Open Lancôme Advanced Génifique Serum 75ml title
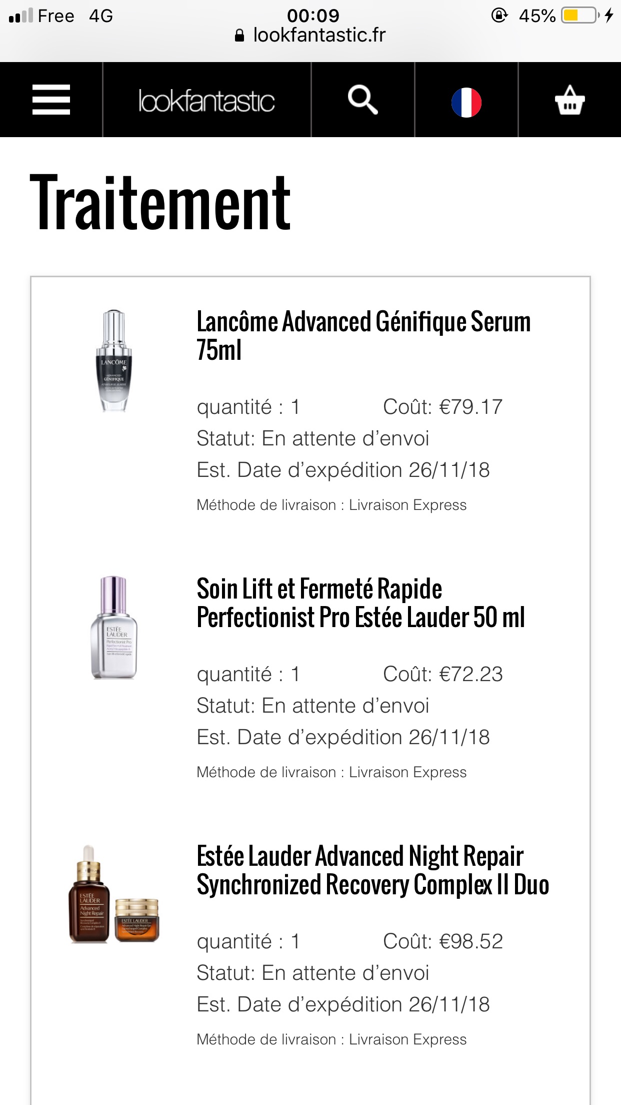The height and width of the screenshot is (1105, 621). pyautogui.click(x=363, y=335)
